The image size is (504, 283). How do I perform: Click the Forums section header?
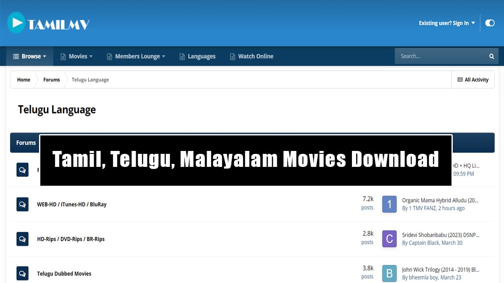(26, 143)
